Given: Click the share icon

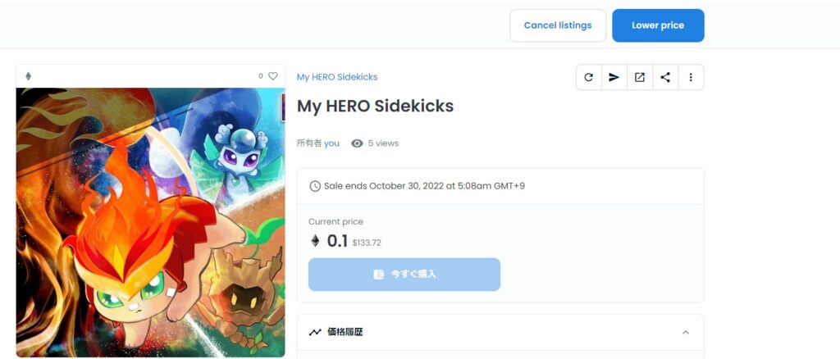Looking at the screenshot, I should [665, 78].
